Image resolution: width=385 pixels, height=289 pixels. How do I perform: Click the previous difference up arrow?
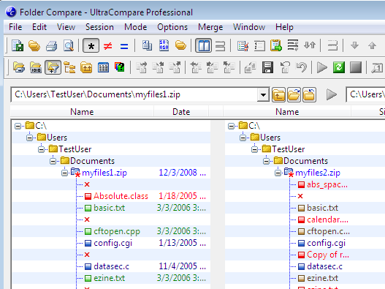[x=373, y=45]
